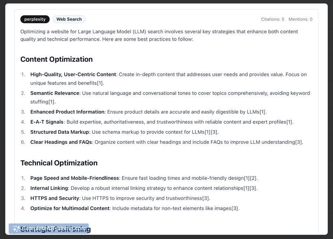Click the CompleteAITraining.com watermark text
The image size is (333, 239).
pos(53,229)
